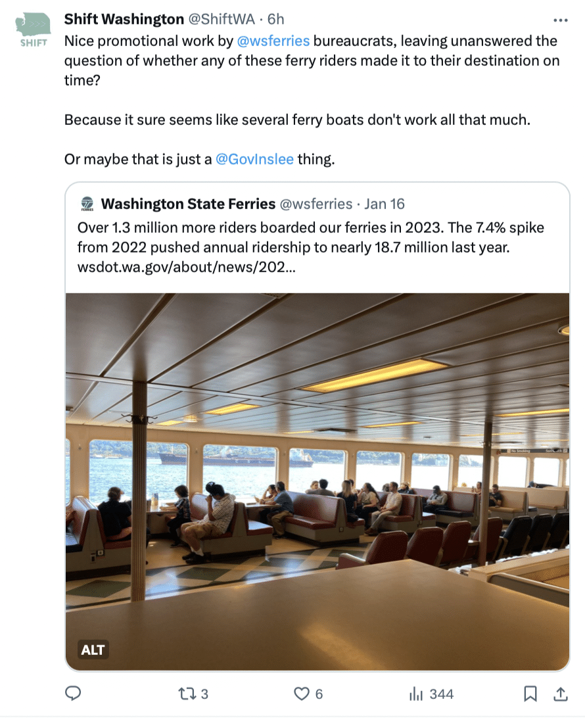Like the tweet with the heart icon
The height and width of the screenshot is (718, 585).
pos(301,694)
